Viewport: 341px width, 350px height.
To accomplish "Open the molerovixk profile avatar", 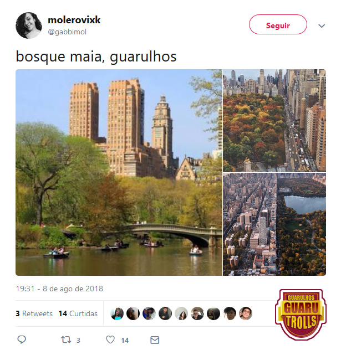I will coord(29,25).
